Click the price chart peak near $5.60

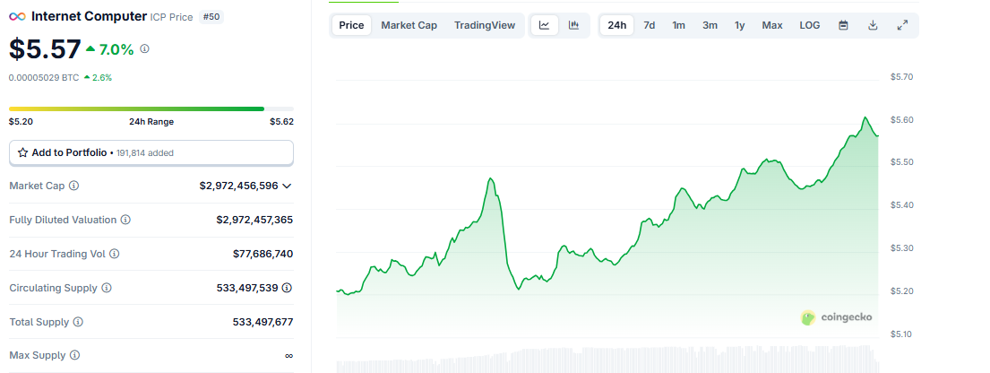(x=865, y=117)
